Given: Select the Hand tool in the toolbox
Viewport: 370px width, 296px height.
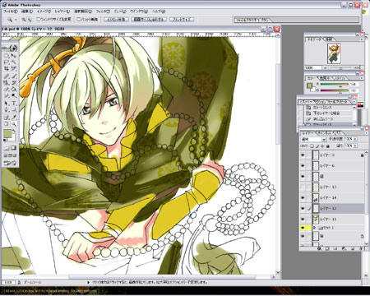Looking at the screenshot, I should (6, 123).
